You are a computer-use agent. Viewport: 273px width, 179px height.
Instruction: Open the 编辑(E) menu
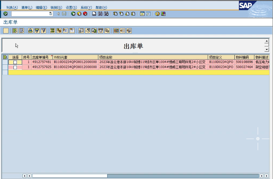click(41, 7)
